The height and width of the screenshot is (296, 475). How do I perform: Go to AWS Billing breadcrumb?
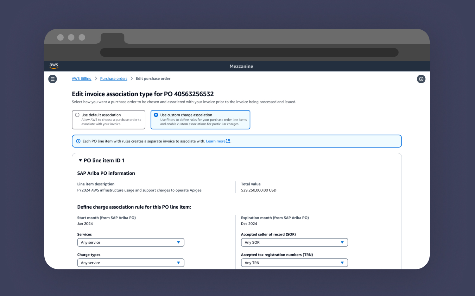(x=81, y=79)
